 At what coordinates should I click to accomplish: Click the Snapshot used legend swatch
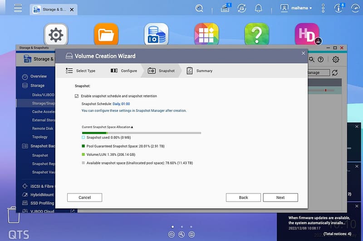coord(83,137)
